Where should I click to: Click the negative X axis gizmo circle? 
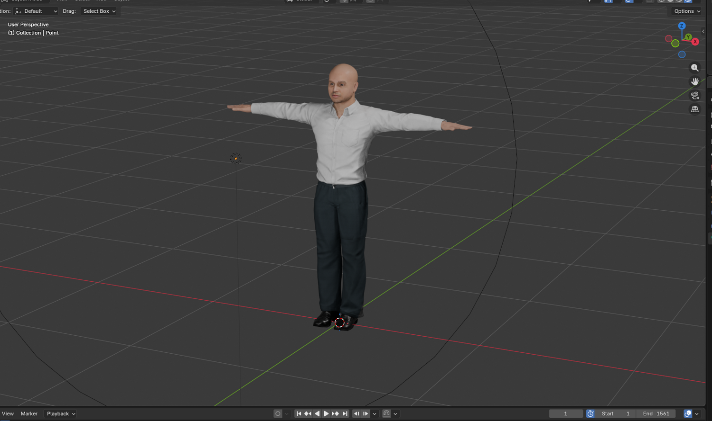click(668, 38)
